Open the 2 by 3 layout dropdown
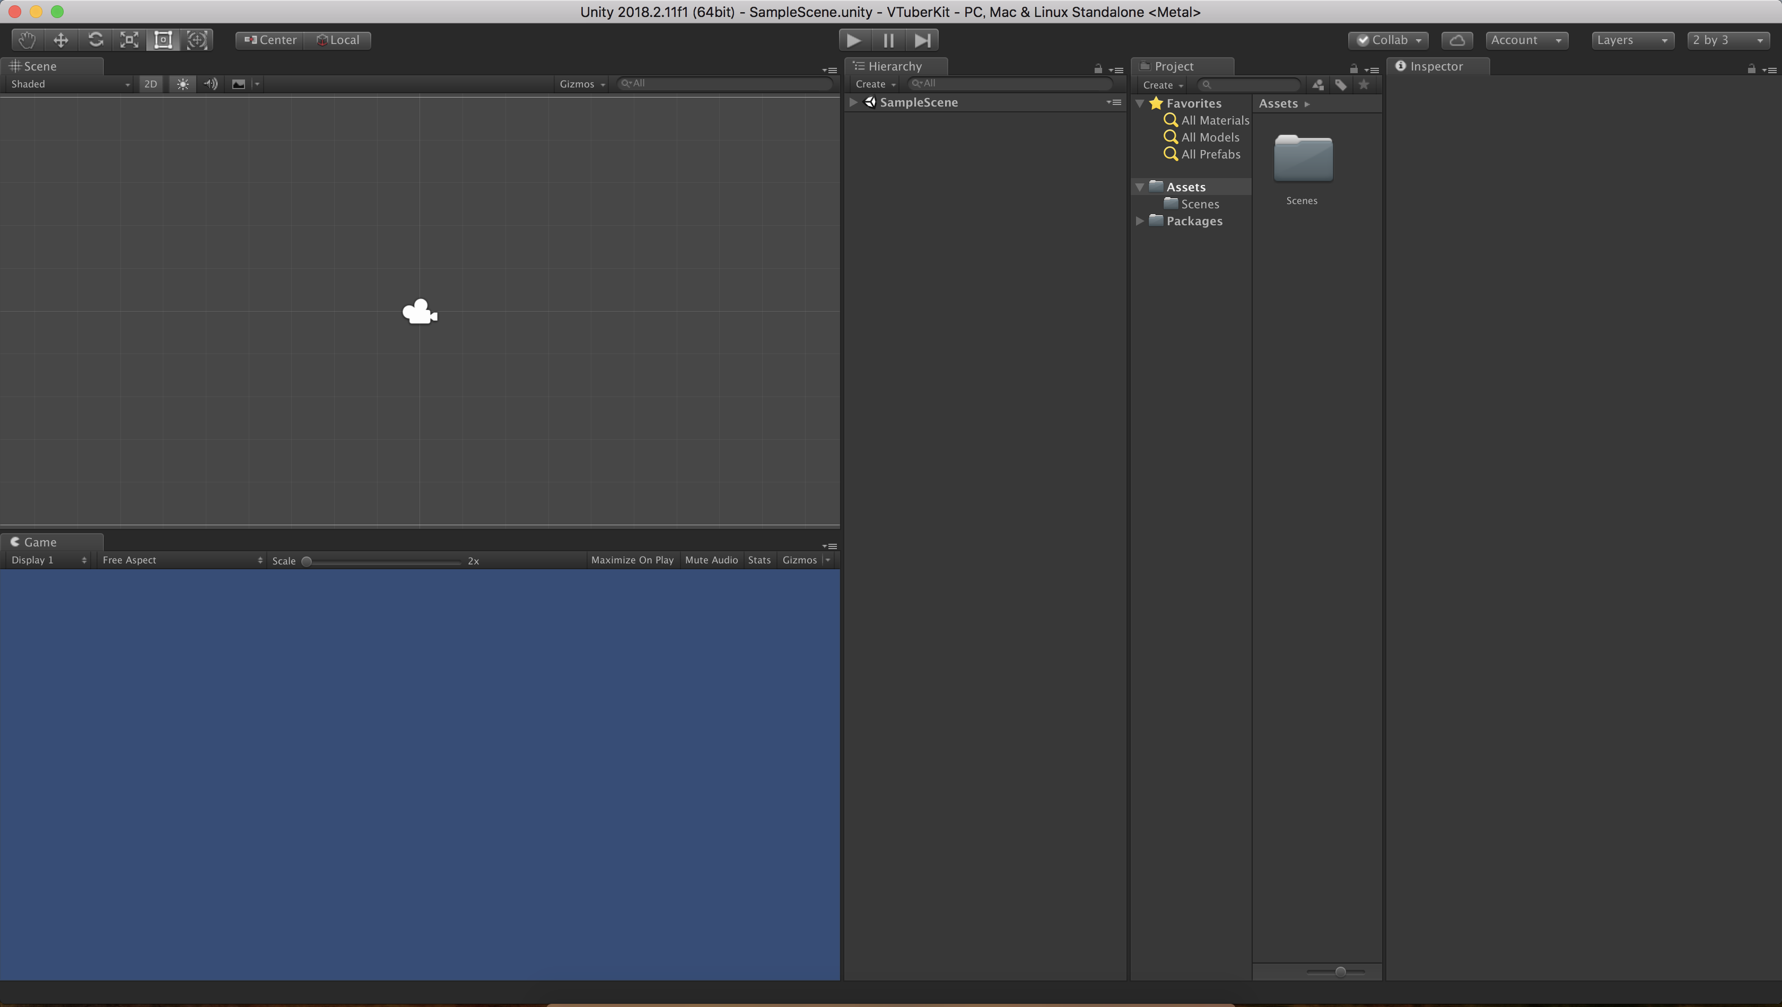 coord(1728,40)
